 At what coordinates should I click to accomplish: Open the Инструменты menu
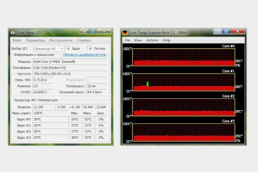tap(61, 40)
